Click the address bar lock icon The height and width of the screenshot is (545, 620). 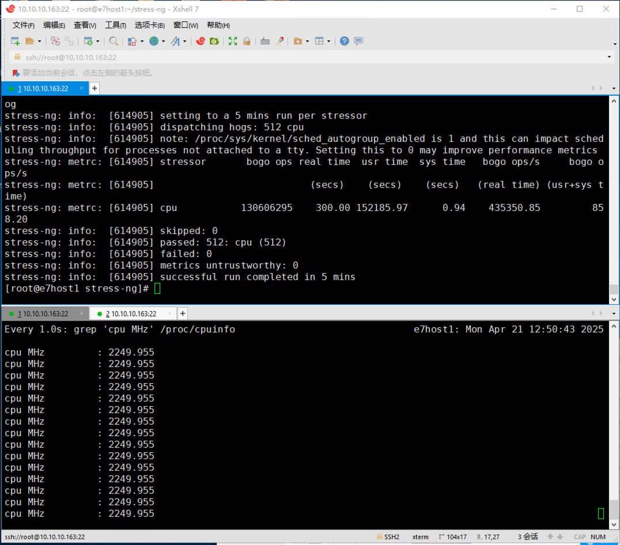pyautogui.click(x=17, y=57)
